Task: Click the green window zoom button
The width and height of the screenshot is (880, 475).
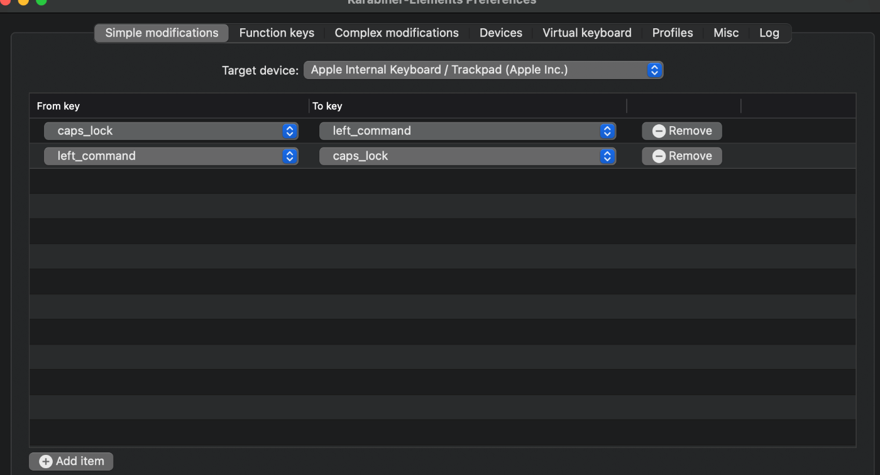Action: point(41,2)
